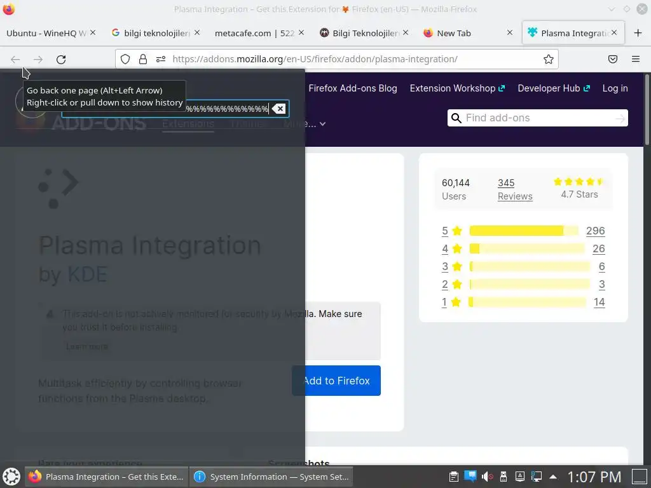The height and width of the screenshot is (488, 651).
Task: Open the tracking protection shield icon
Action: (x=125, y=59)
